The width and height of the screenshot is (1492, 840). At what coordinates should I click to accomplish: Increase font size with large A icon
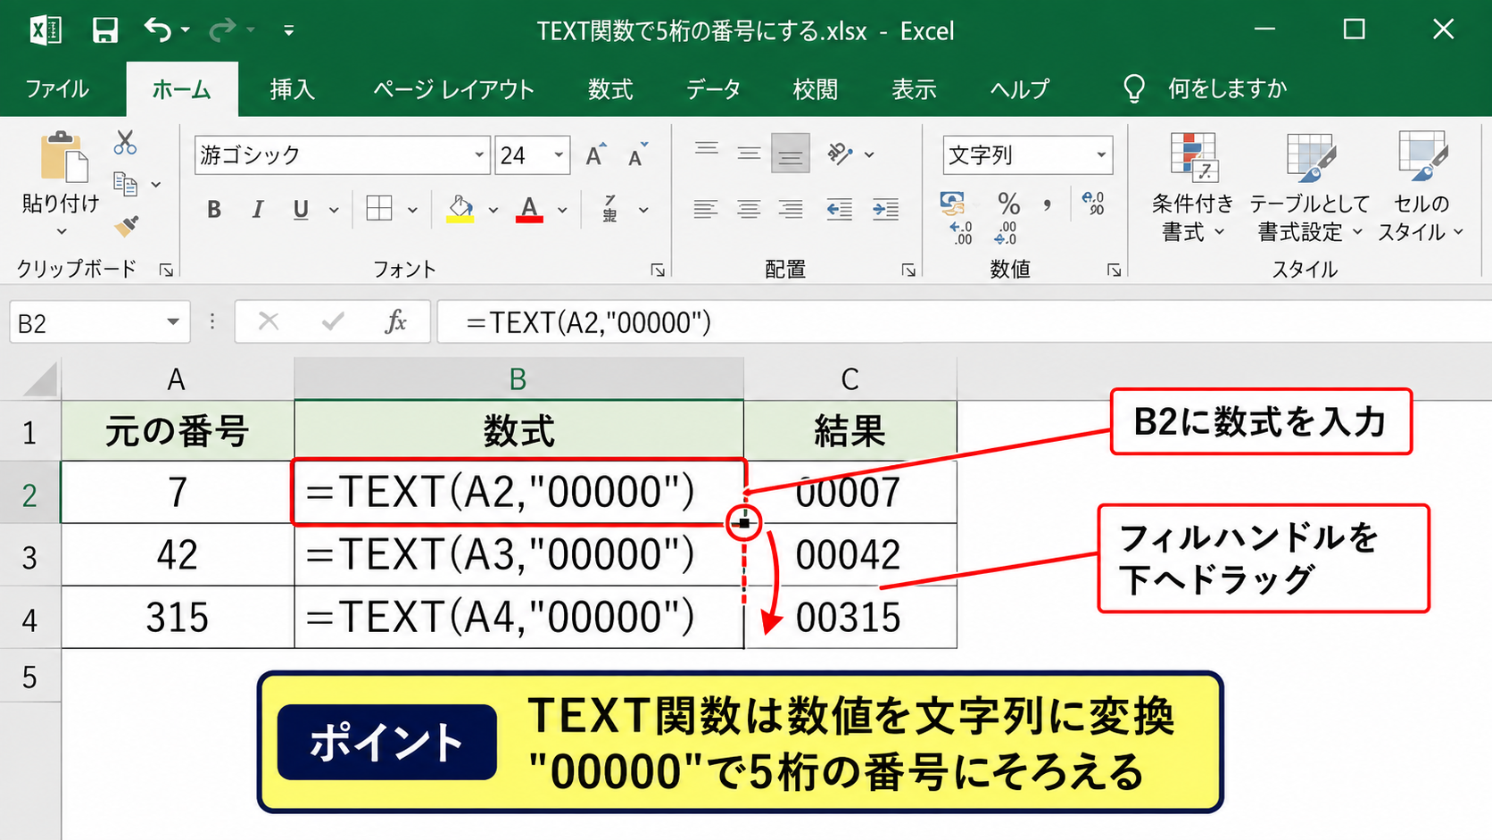click(x=596, y=154)
